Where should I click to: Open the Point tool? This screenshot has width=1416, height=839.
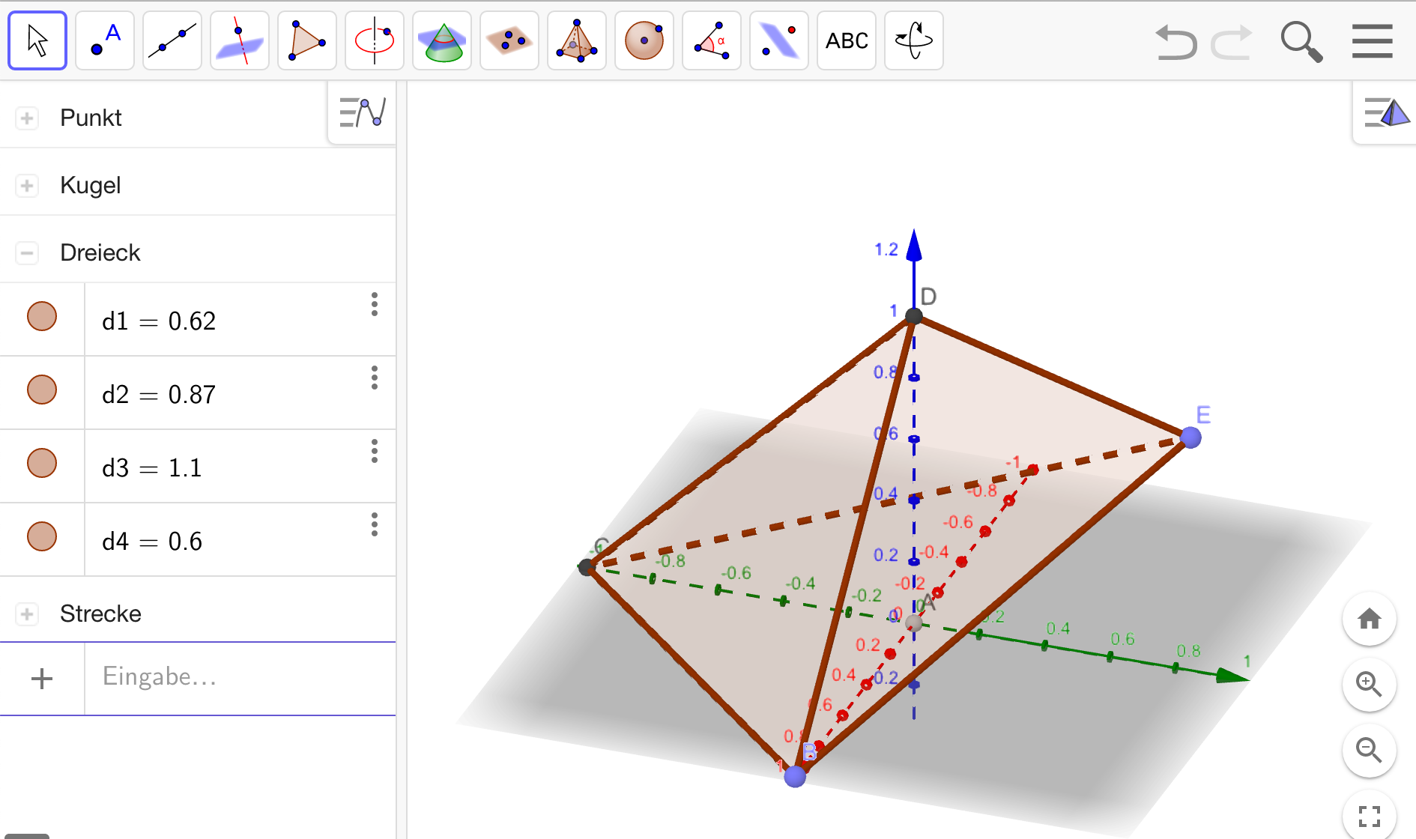104,40
